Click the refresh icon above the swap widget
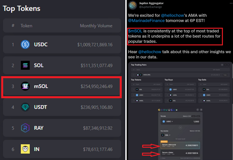The width and height of the screenshot is (233, 160). pyautogui.click(x=198, y=110)
